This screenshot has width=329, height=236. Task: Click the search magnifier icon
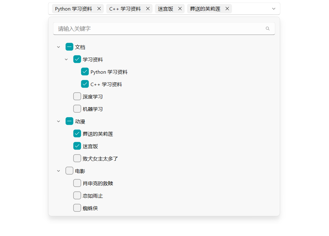[267, 28]
